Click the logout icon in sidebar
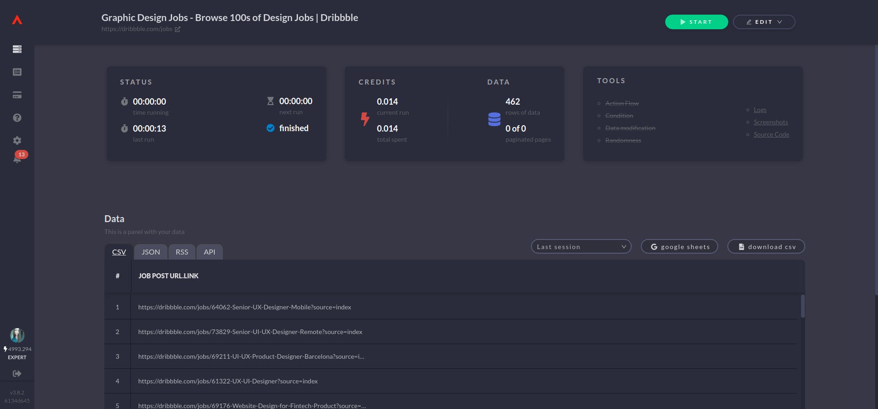The width and height of the screenshot is (878, 409). point(17,373)
